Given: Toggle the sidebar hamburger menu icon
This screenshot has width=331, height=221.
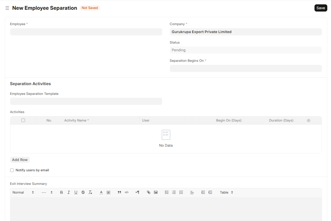Looking at the screenshot, I should coord(7,8).
